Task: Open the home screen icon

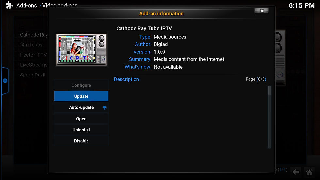Action: [x=309, y=172]
